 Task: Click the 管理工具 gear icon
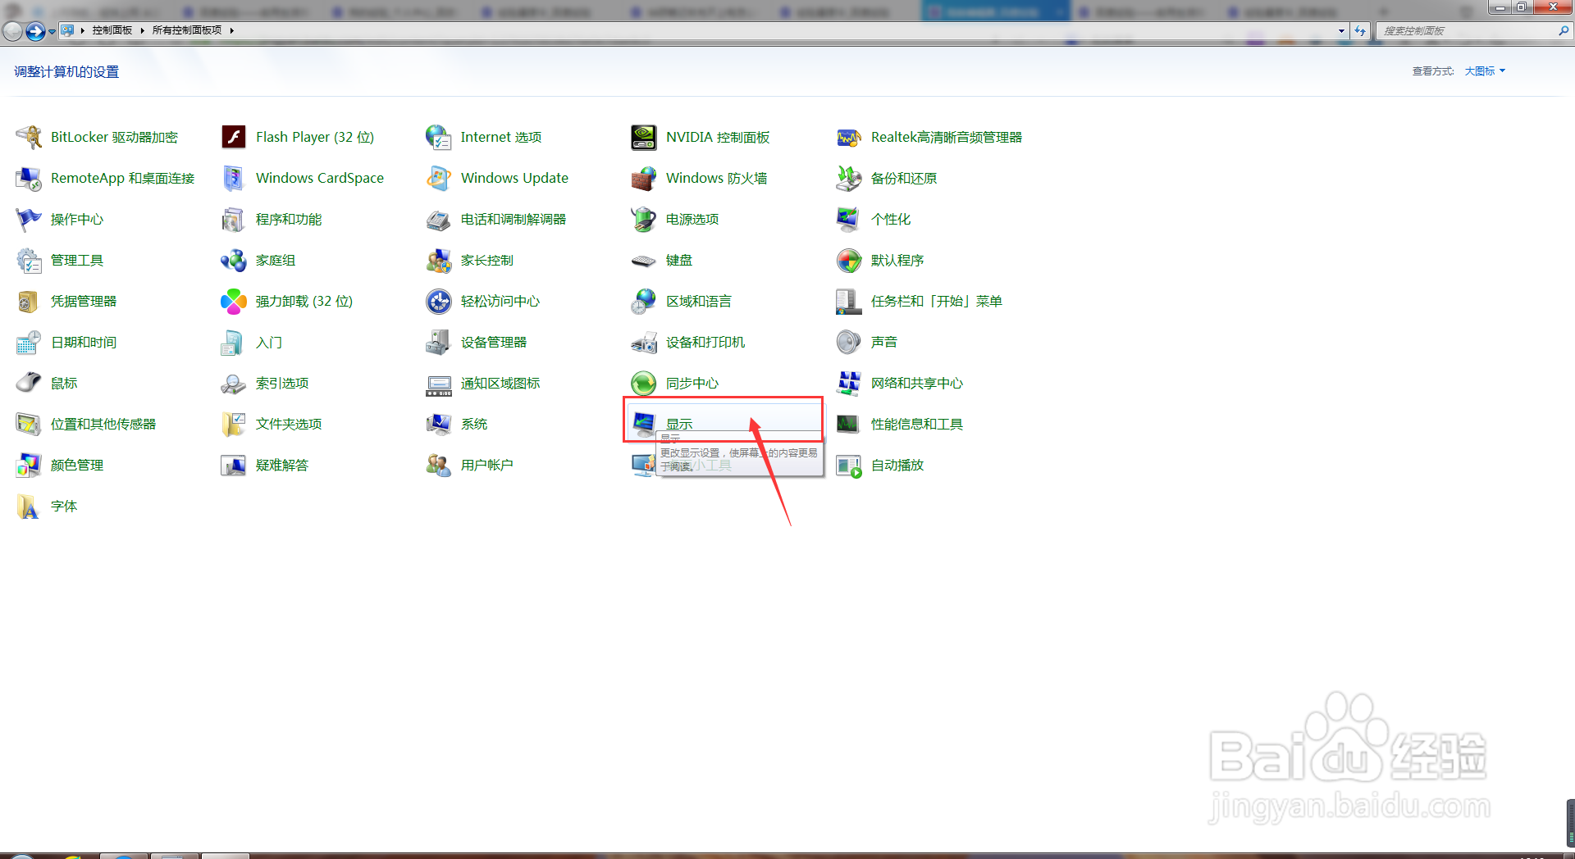tap(29, 260)
